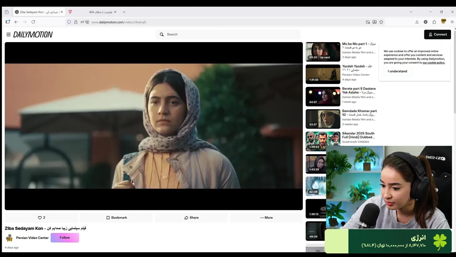Viewport: 456px width, 257px height.
Task: Open the Yazdeh Yazdeh video thumbnail
Action: point(323,74)
